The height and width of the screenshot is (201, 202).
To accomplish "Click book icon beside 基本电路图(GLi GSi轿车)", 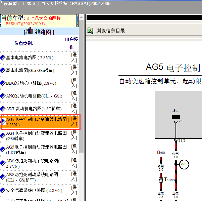I will pyautogui.click(x=3, y=71).
